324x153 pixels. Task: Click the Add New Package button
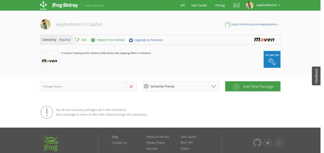pos(253,86)
